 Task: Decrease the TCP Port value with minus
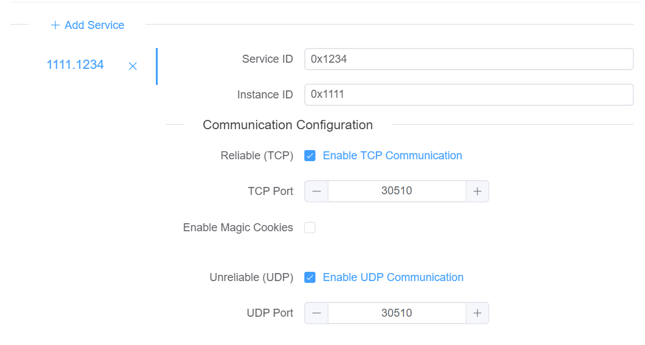click(x=316, y=191)
